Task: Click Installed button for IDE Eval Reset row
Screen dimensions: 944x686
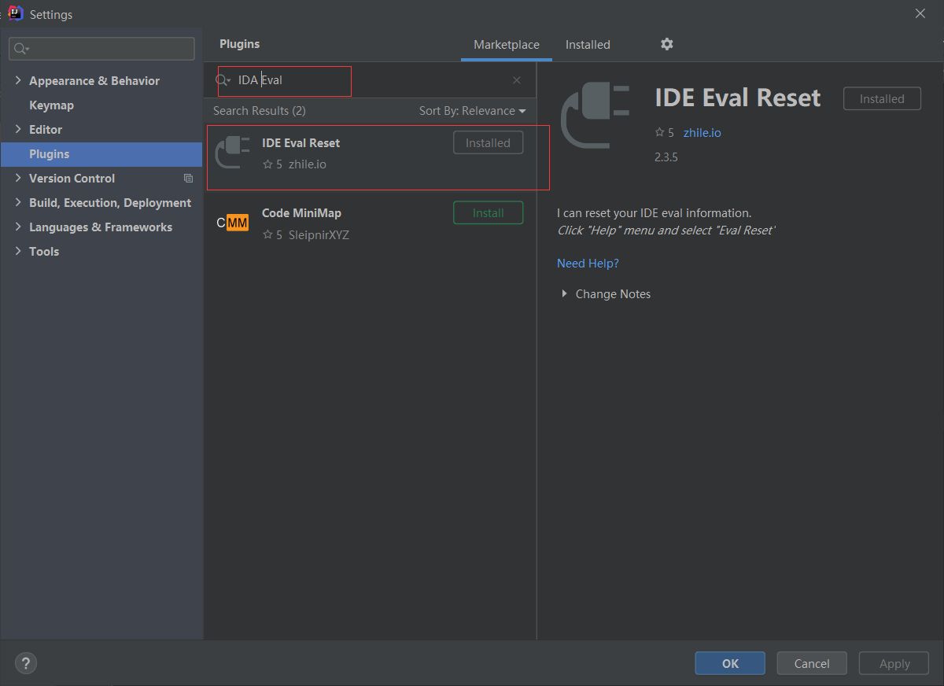Action: [488, 143]
